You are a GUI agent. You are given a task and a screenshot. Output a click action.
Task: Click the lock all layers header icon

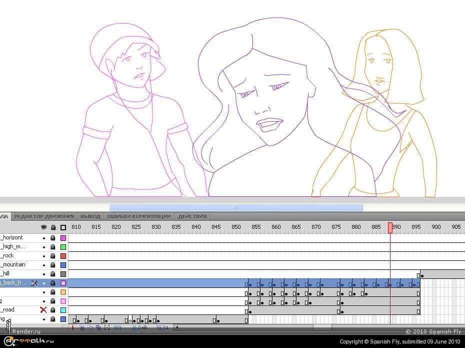click(53, 227)
